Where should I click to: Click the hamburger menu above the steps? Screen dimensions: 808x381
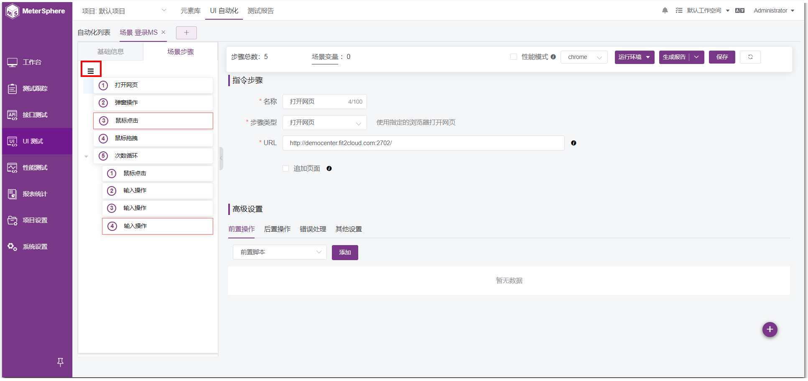coord(91,71)
